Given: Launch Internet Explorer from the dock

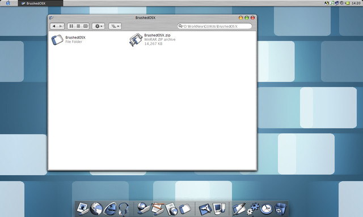Looking at the screenshot, I should click(110, 209).
